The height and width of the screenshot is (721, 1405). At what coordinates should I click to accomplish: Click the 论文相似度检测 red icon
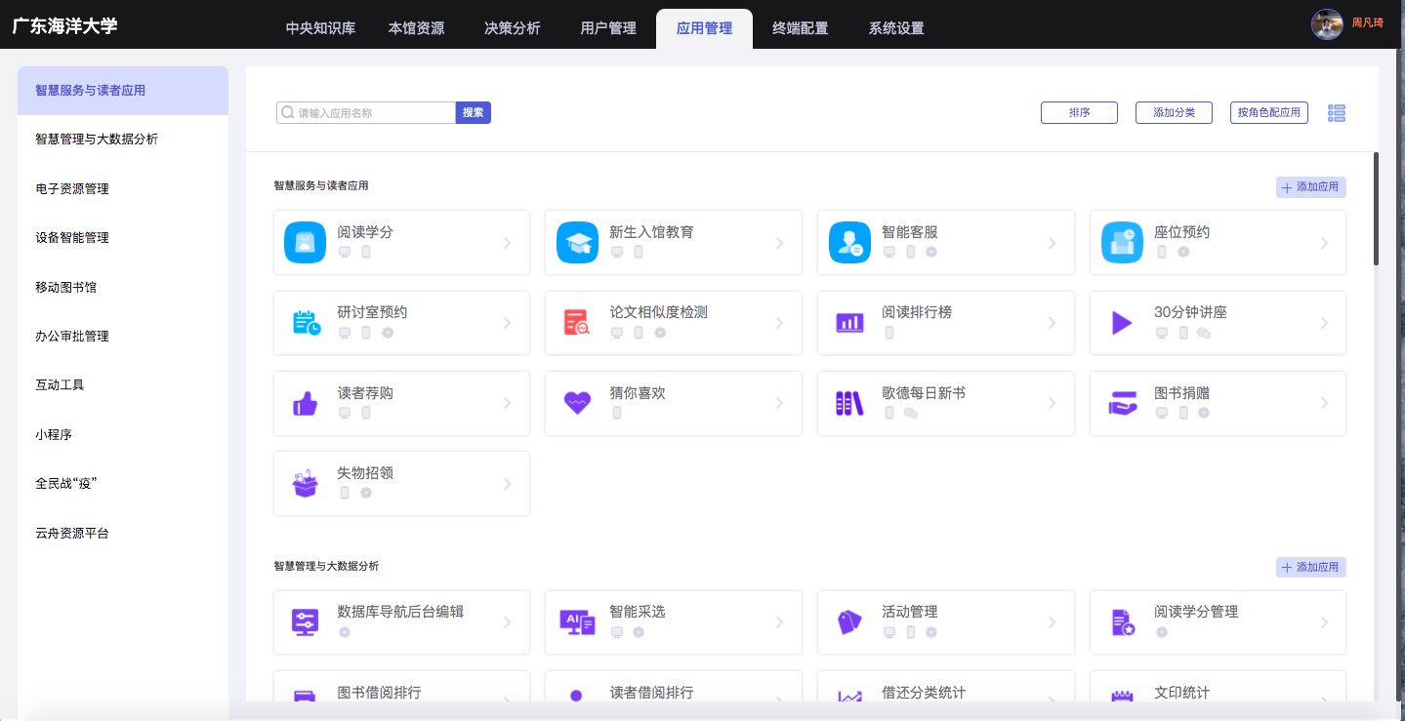tap(577, 323)
